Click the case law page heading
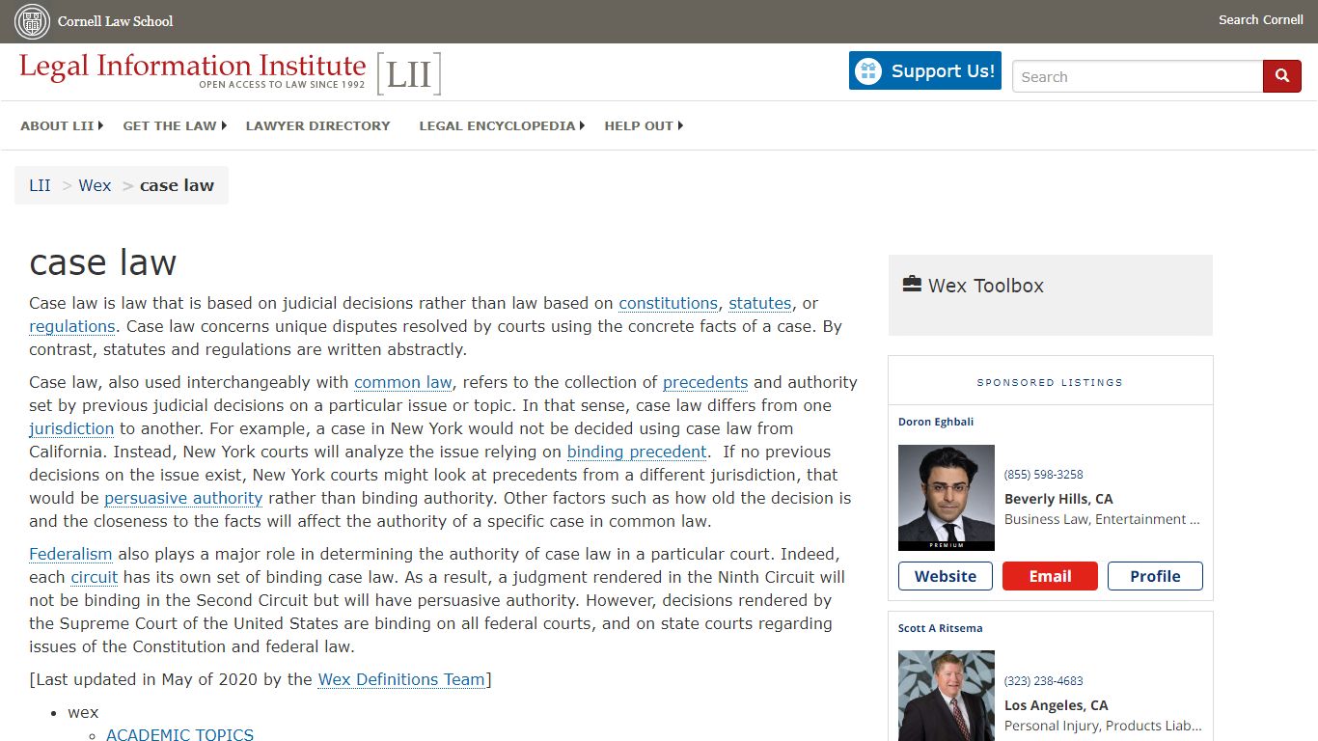Viewport: 1318px width, 741px height. (x=103, y=262)
